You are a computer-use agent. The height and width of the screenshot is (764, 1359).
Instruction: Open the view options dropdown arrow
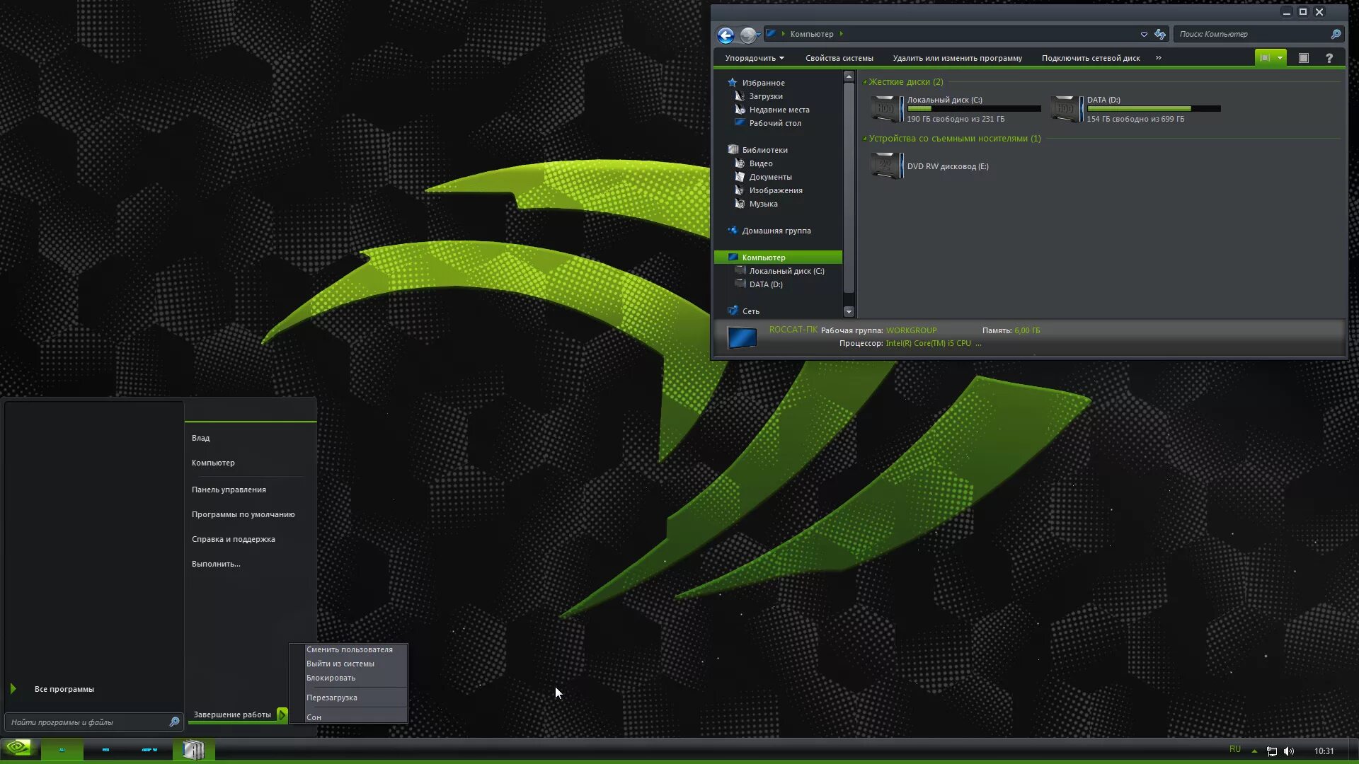click(x=1280, y=58)
